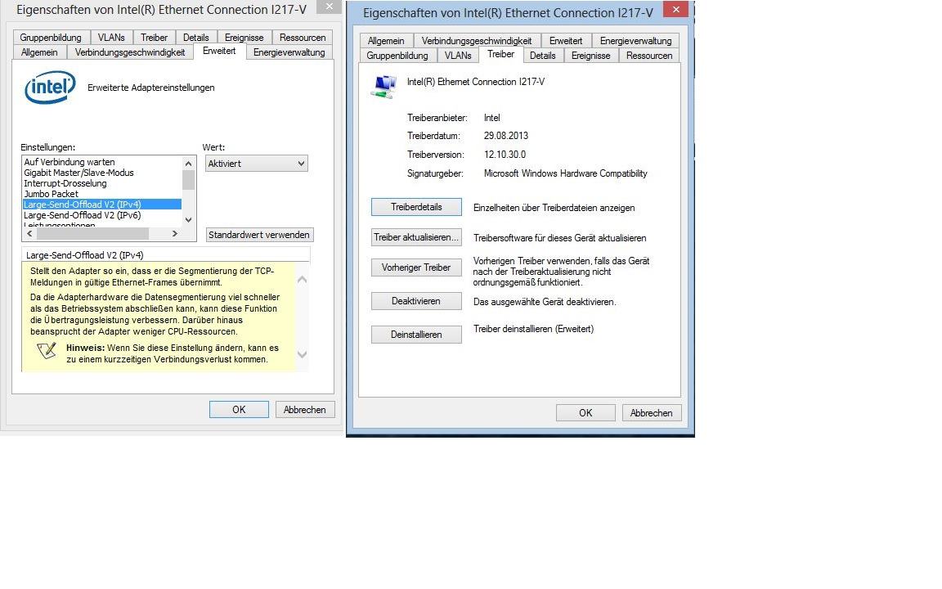Image resolution: width=942 pixels, height=589 pixels.
Task: Open Ressourcen tab in right window
Action: point(648,56)
